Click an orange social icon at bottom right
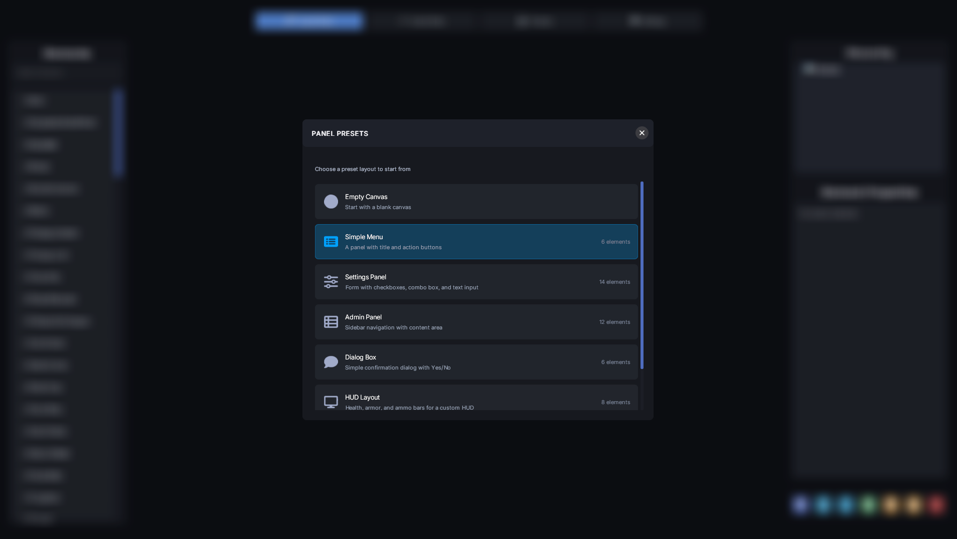The height and width of the screenshot is (539, 957). tap(891, 505)
